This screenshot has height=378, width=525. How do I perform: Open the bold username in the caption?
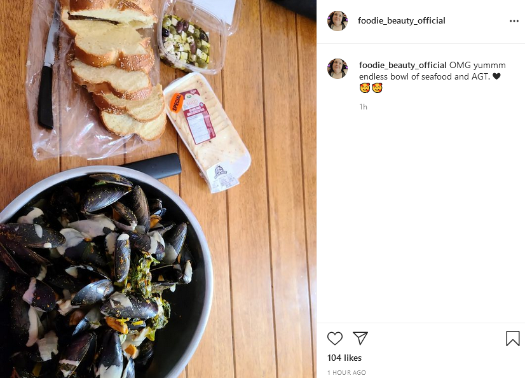(403, 65)
